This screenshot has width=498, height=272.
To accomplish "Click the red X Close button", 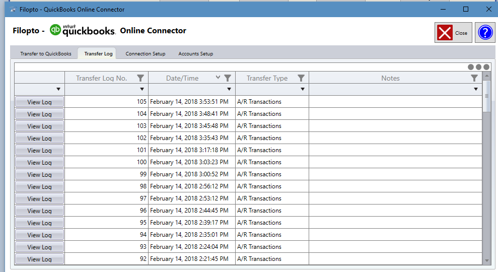I will coord(453,32).
